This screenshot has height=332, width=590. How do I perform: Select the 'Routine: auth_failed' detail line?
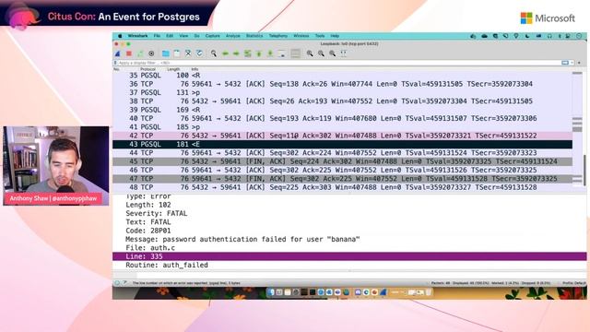tap(167, 265)
